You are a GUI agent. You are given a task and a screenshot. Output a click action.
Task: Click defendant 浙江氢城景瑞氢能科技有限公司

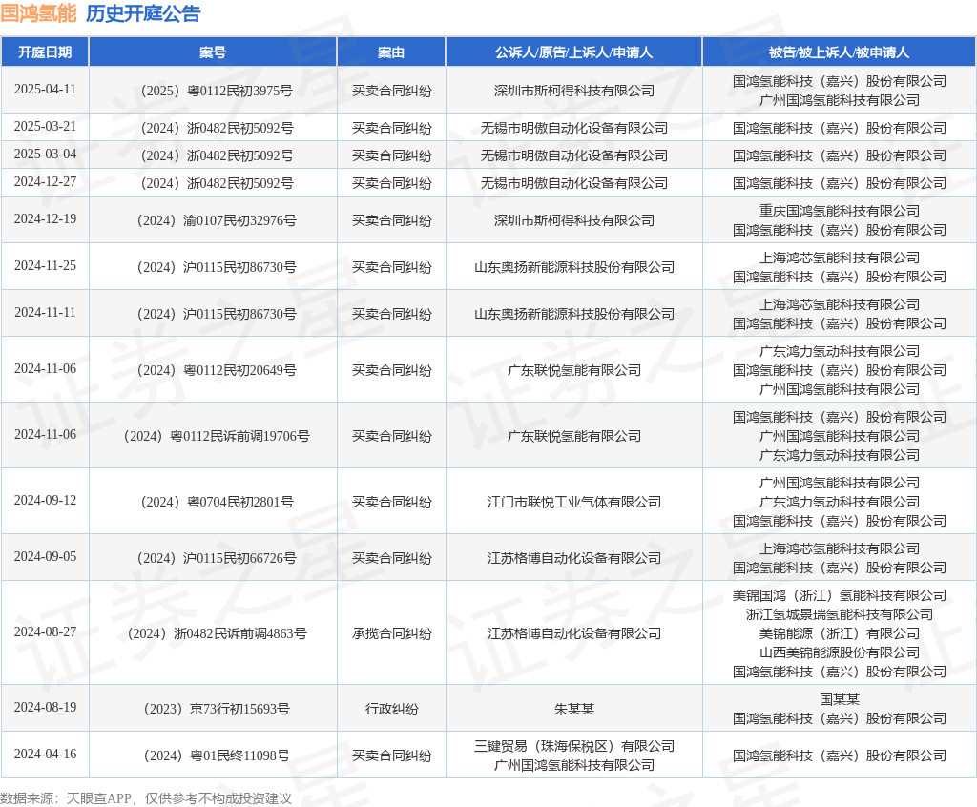coord(840,615)
